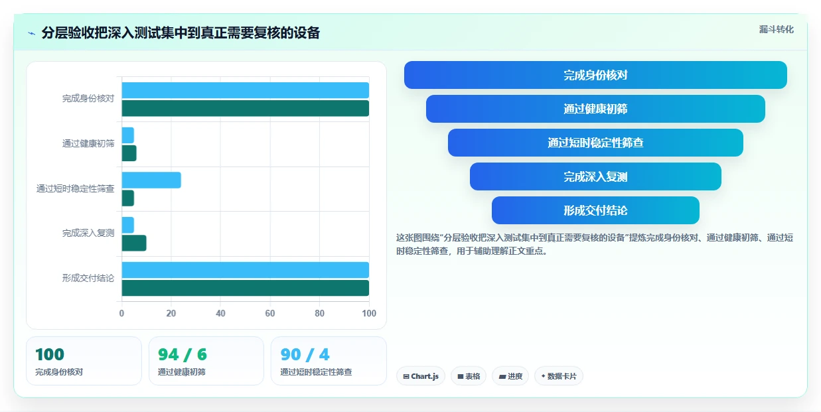Click the x-axis tick label 60

(270, 313)
